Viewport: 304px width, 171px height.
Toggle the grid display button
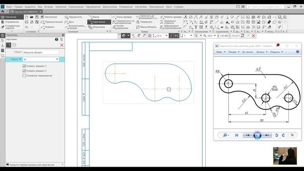pos(150,36)
